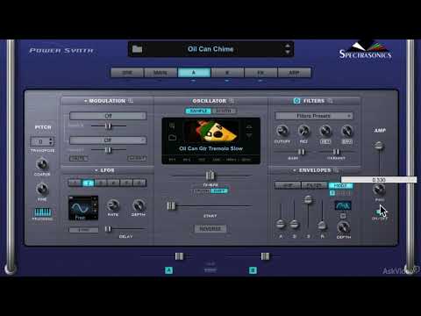Image resolution: width=421 pixels, height=316 pixels.
Task: Select the highlighted MODS envelope tab
Action: click(340, 185)
